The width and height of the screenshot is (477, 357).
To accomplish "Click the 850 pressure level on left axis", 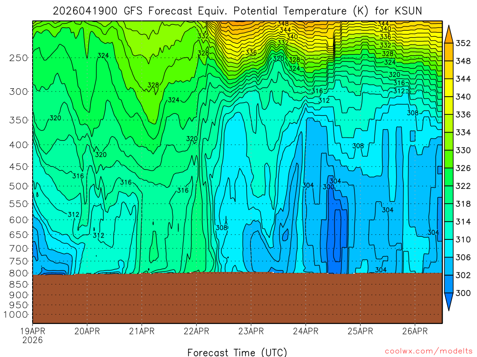I will click(19, 284).
